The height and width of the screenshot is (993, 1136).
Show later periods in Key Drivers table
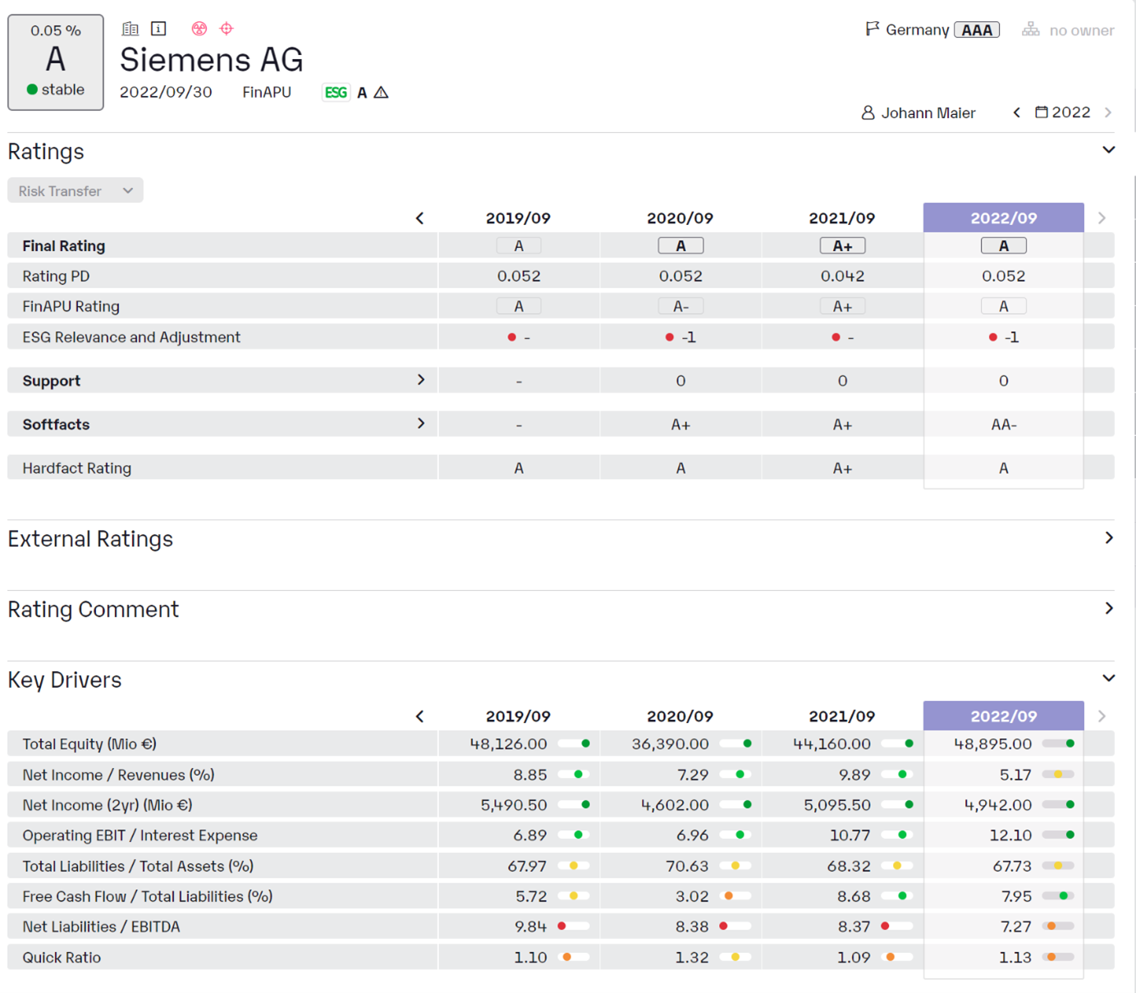coord(1102,716)
